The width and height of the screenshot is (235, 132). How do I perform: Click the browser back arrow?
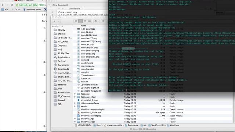pyautogui.click(x=3, y=5)
